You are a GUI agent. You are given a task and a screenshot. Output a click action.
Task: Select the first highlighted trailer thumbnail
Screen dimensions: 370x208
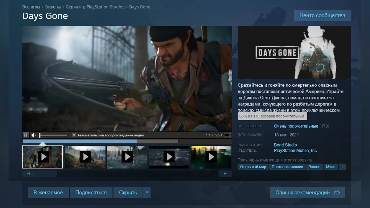click(43, 157)
